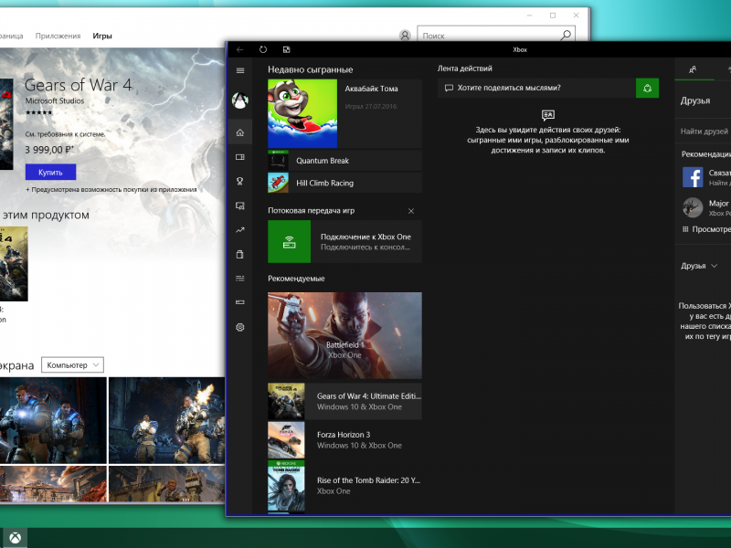
Task: Click the Store search field 'Поиск'
Action: point(496,36)
